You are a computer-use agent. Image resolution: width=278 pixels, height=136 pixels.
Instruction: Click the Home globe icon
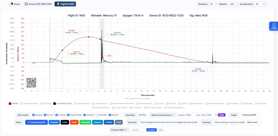coord(12,4)
